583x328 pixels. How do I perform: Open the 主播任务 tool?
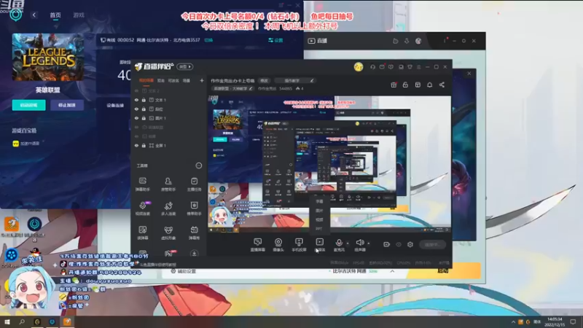[194, 184]
